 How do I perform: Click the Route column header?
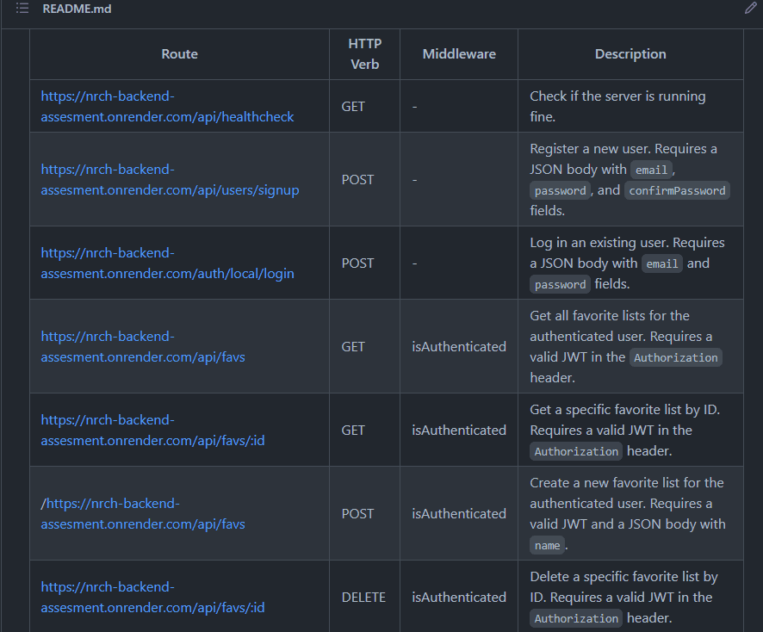(x=179, y=53)
